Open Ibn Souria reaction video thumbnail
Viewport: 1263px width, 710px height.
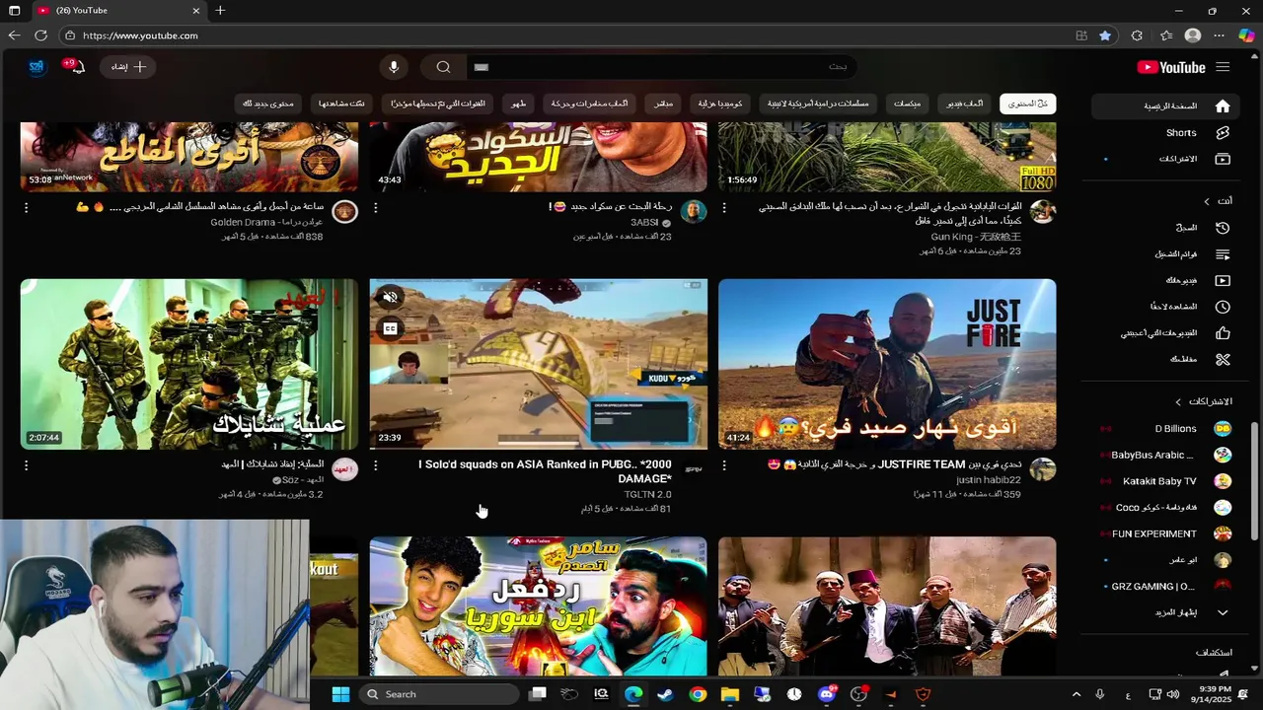(539, 606)
